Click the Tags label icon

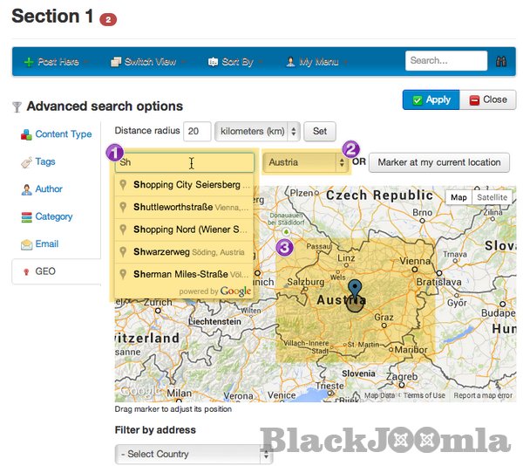coord(27,162)
